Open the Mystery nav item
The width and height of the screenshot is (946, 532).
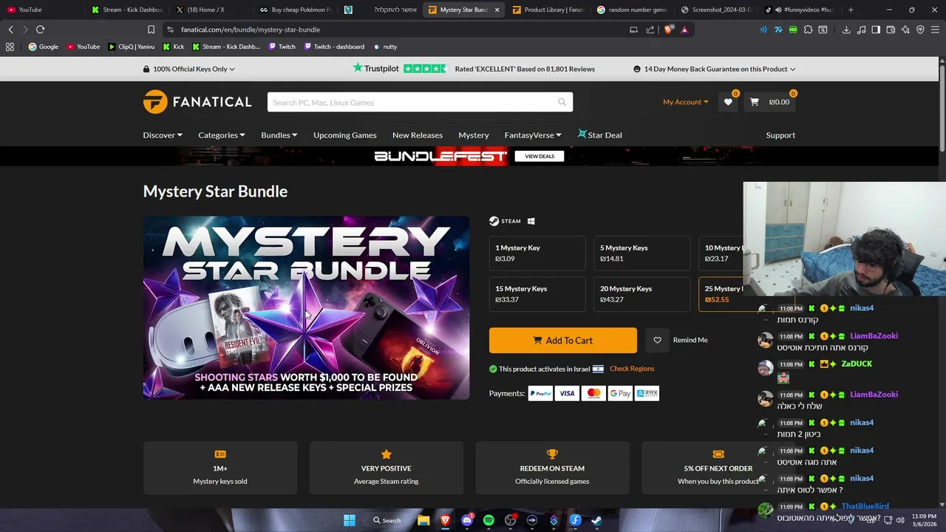[474, 135]
